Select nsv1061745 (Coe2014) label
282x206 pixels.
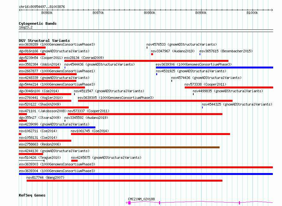[x=90, y=131]
